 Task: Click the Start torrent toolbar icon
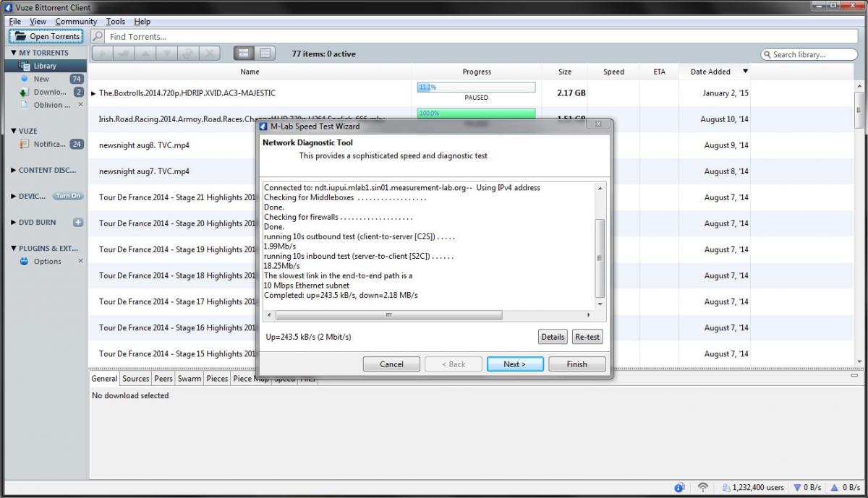(x=102, y=53)
